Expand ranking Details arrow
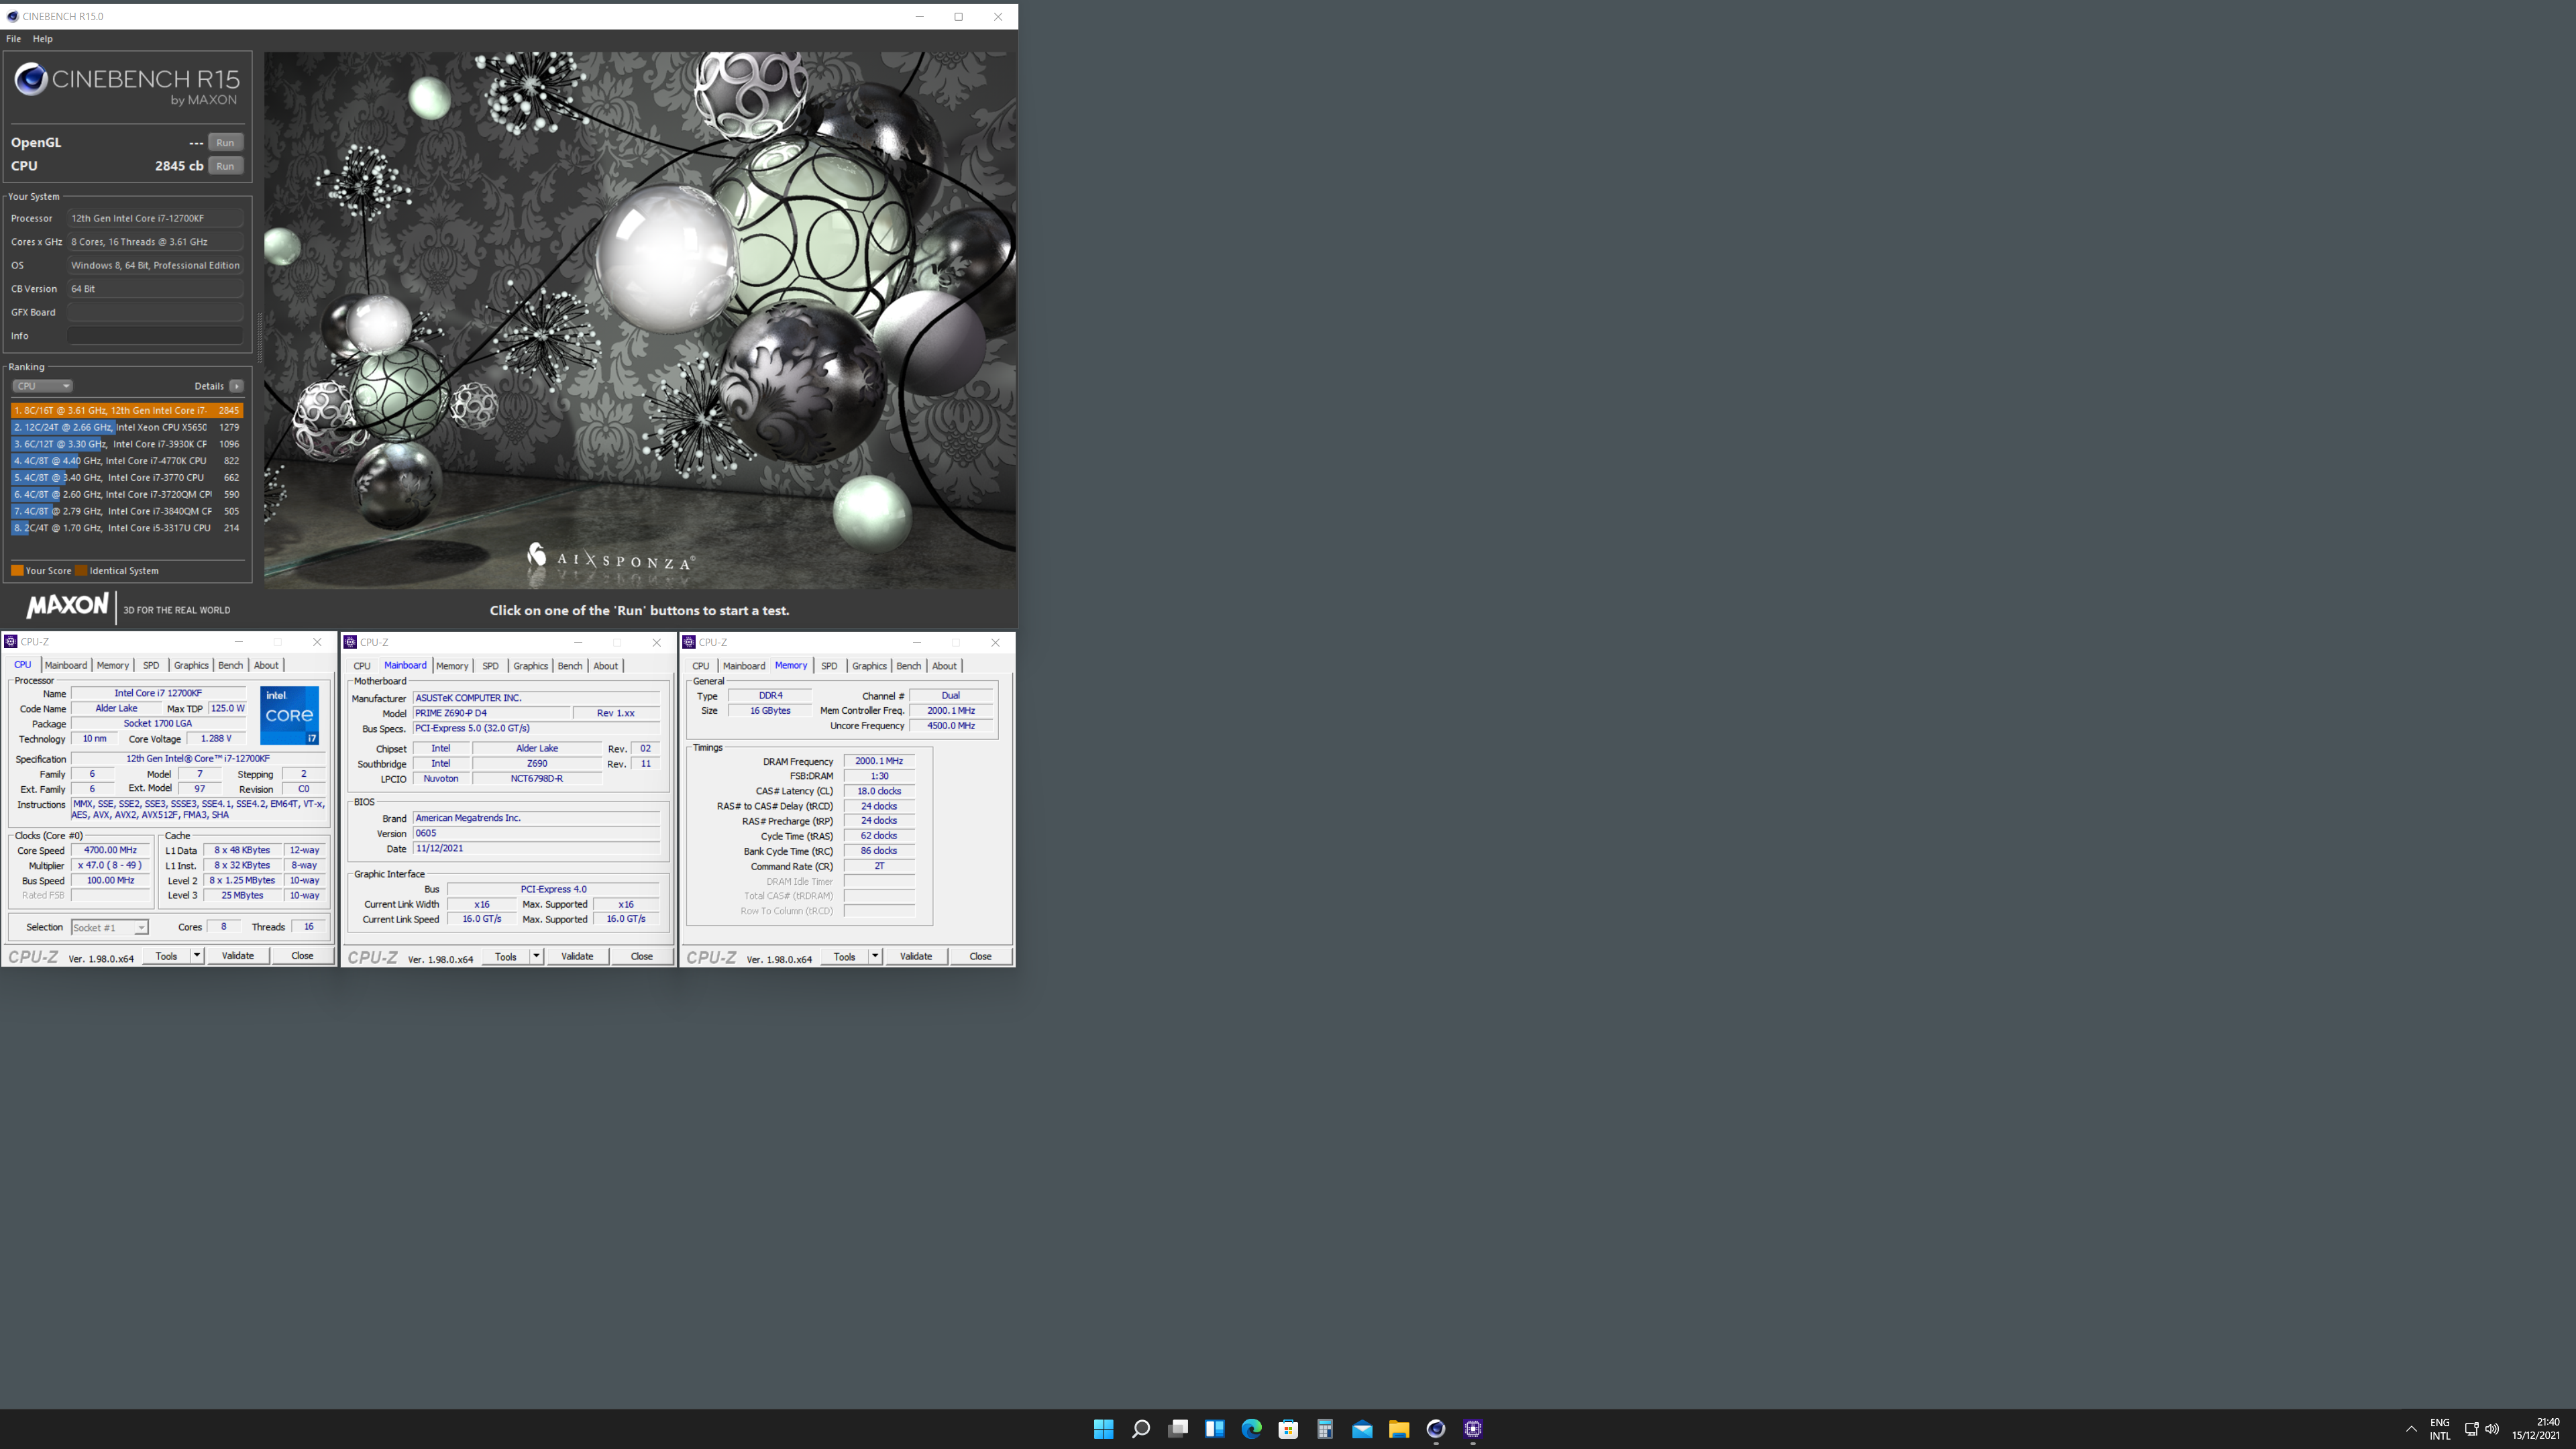The width and height of the screenshot is (2576, 1449). [236, 386]
